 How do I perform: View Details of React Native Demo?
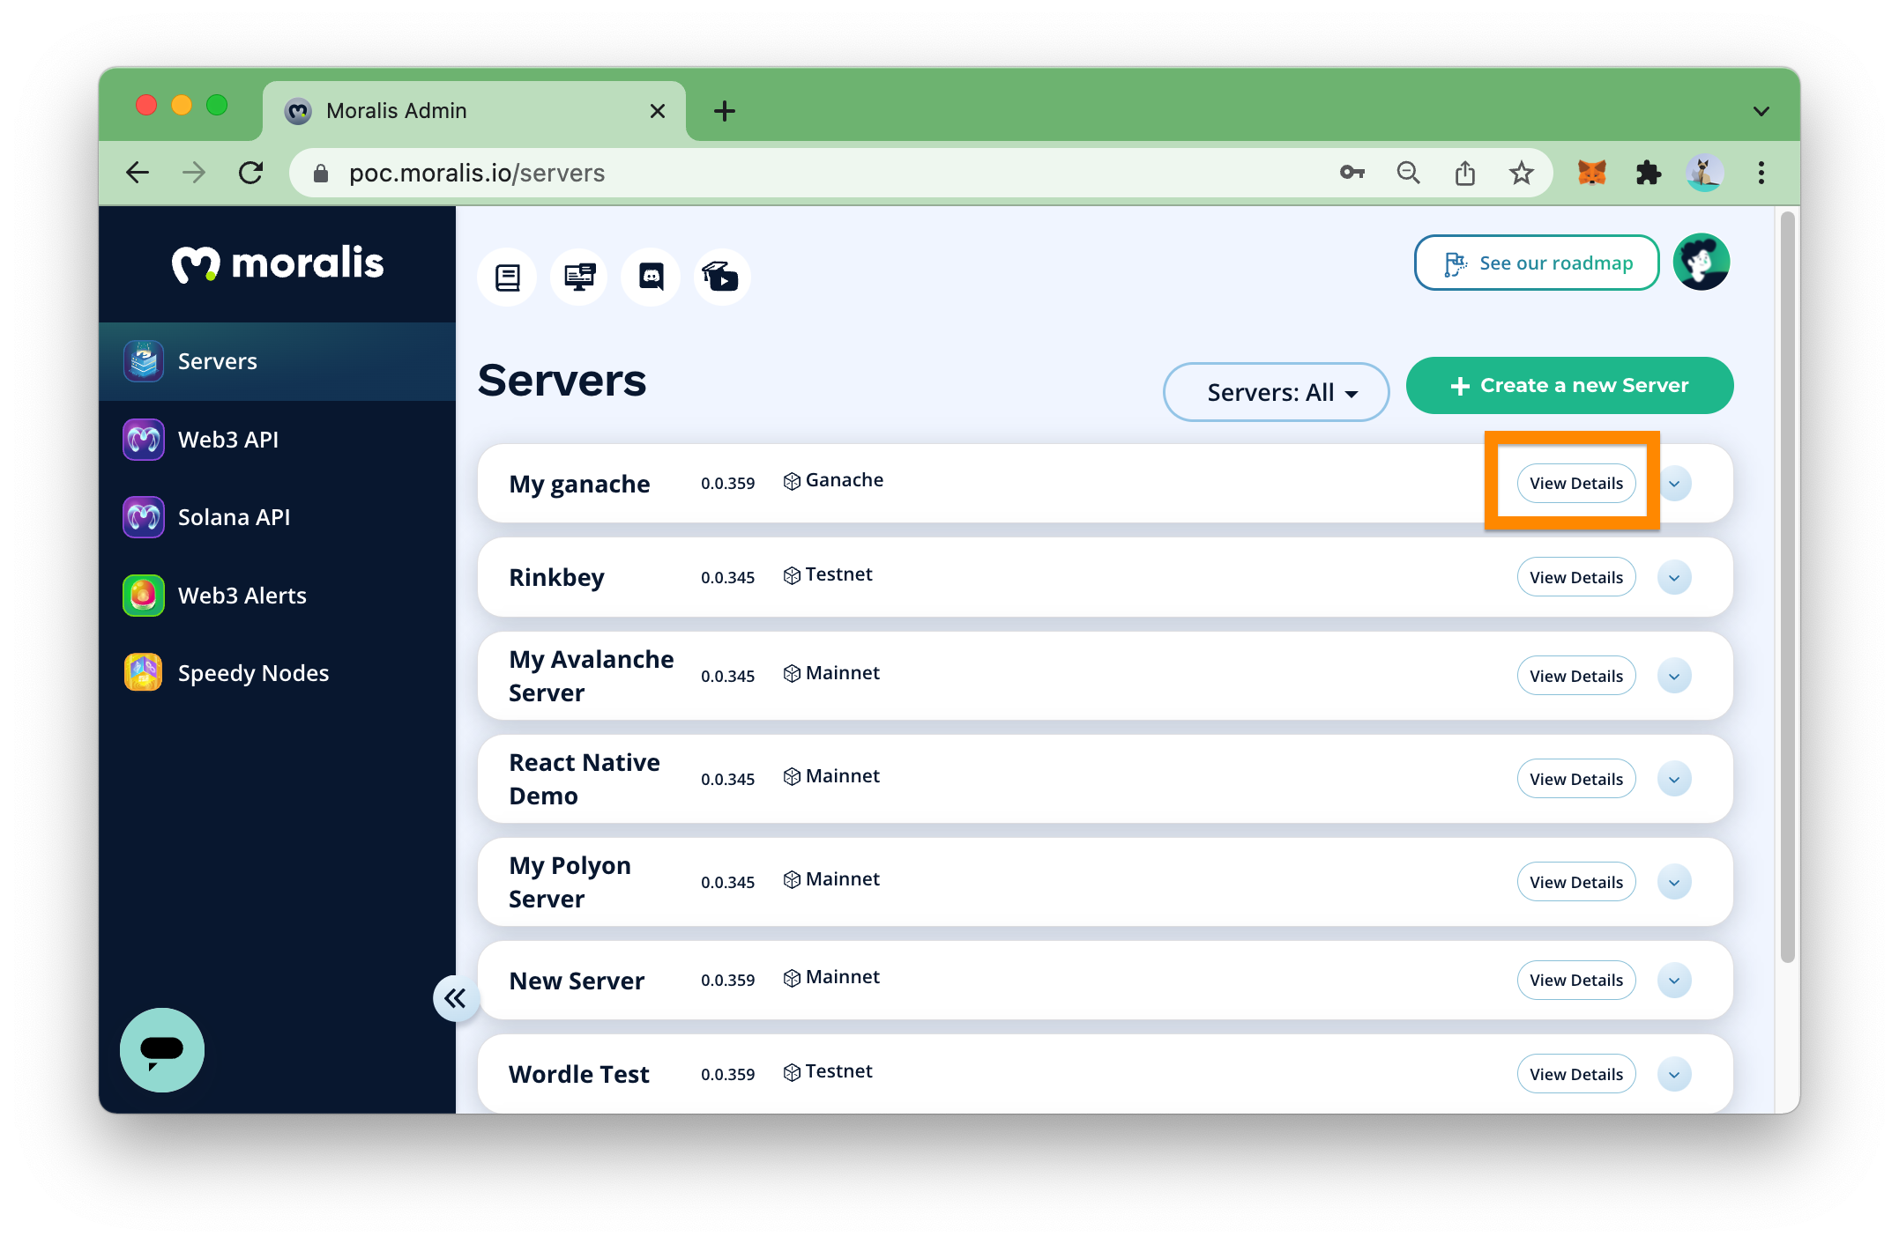tap(1576, 780)
